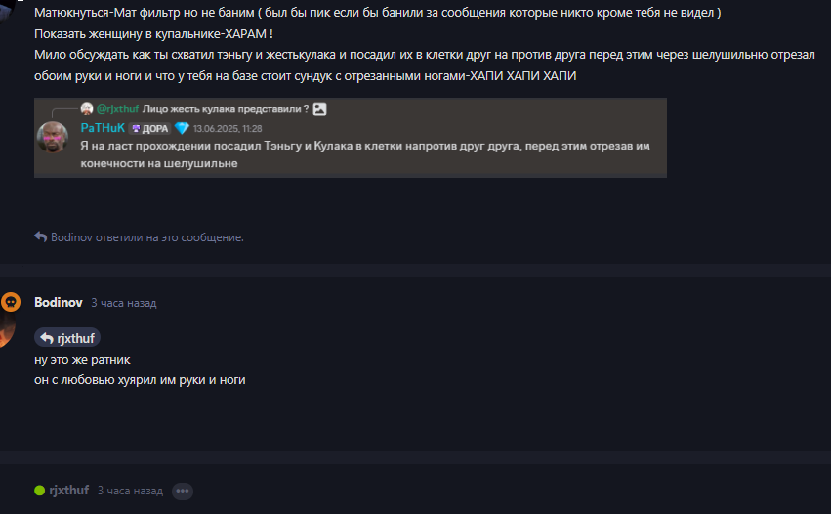The height and width of the screenshot is (514, 831).
Task: Click Bodinov's orange skull avatar badge
Action: (11, 302)
